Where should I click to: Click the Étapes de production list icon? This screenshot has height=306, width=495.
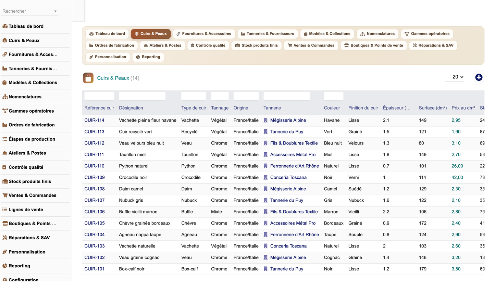pyautogui.click(x=5, y=139)
